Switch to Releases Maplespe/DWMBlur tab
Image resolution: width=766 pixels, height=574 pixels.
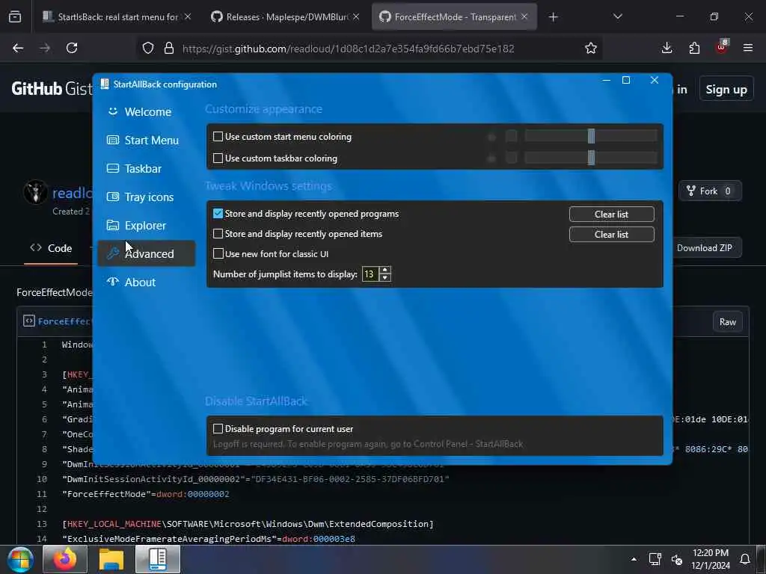286,17
